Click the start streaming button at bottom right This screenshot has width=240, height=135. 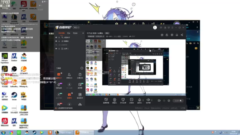point(178,100)
